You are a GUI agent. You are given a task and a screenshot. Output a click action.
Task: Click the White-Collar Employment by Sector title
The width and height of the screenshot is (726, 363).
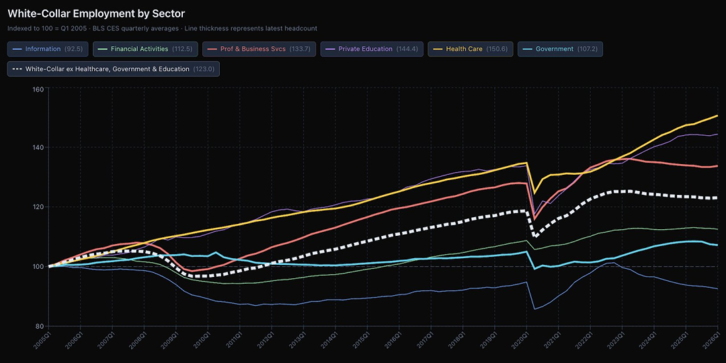click(96, 13)
